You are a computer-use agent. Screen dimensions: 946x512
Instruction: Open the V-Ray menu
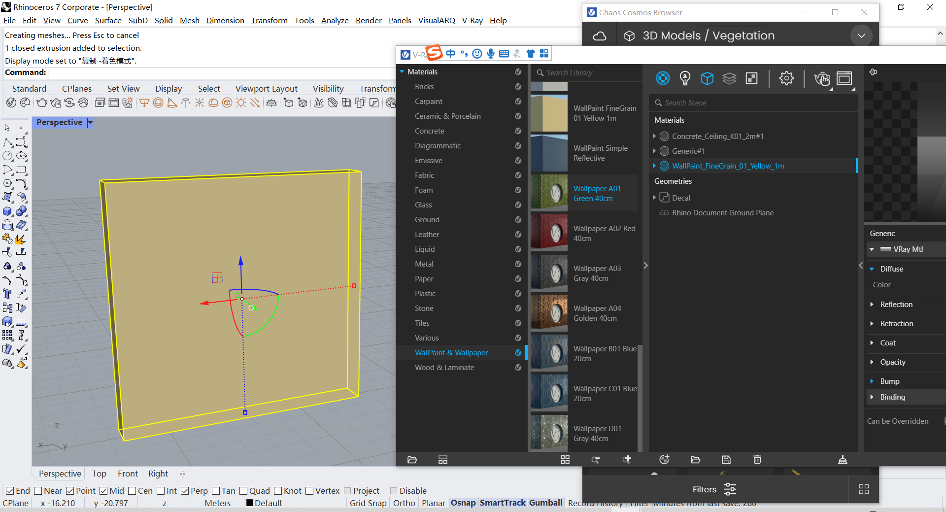click(472, 20)
